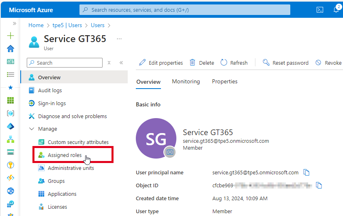Open Cloud Shell from the top bar

320,10
